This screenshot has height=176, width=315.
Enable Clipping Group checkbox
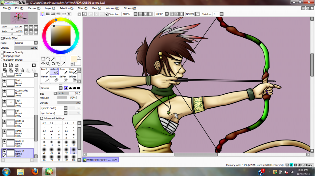click(x=2, y=56)
